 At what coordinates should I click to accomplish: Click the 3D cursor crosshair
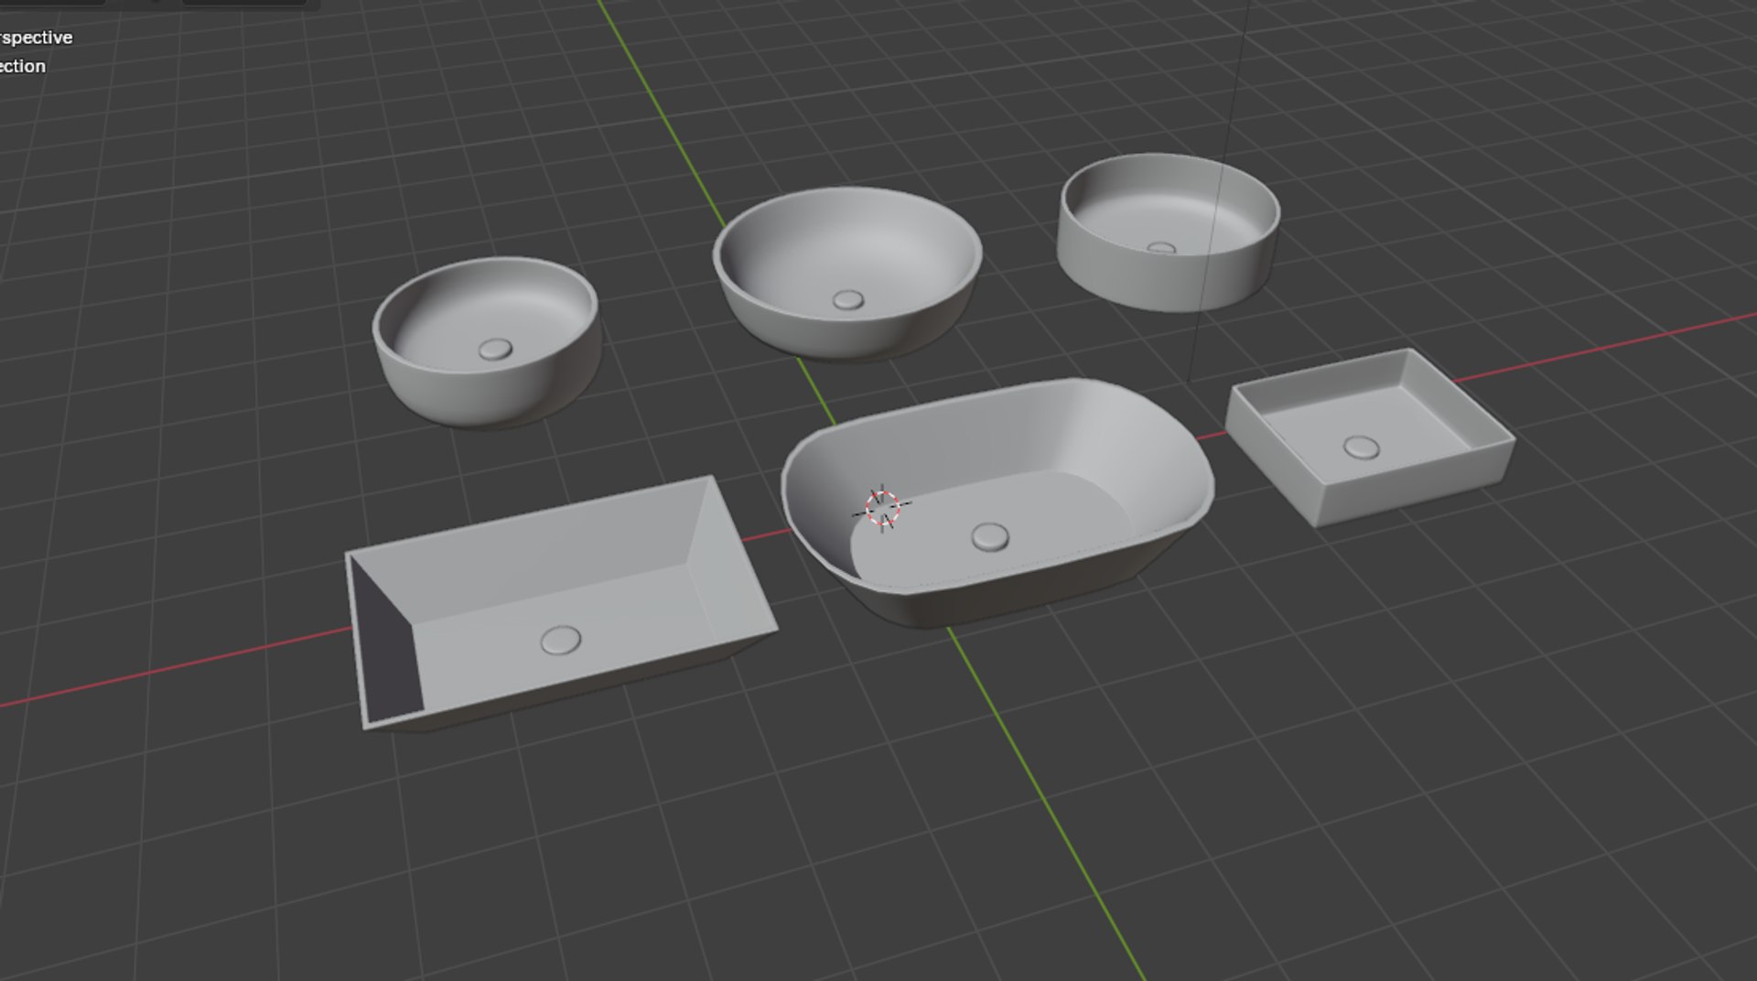pos(882,509)
